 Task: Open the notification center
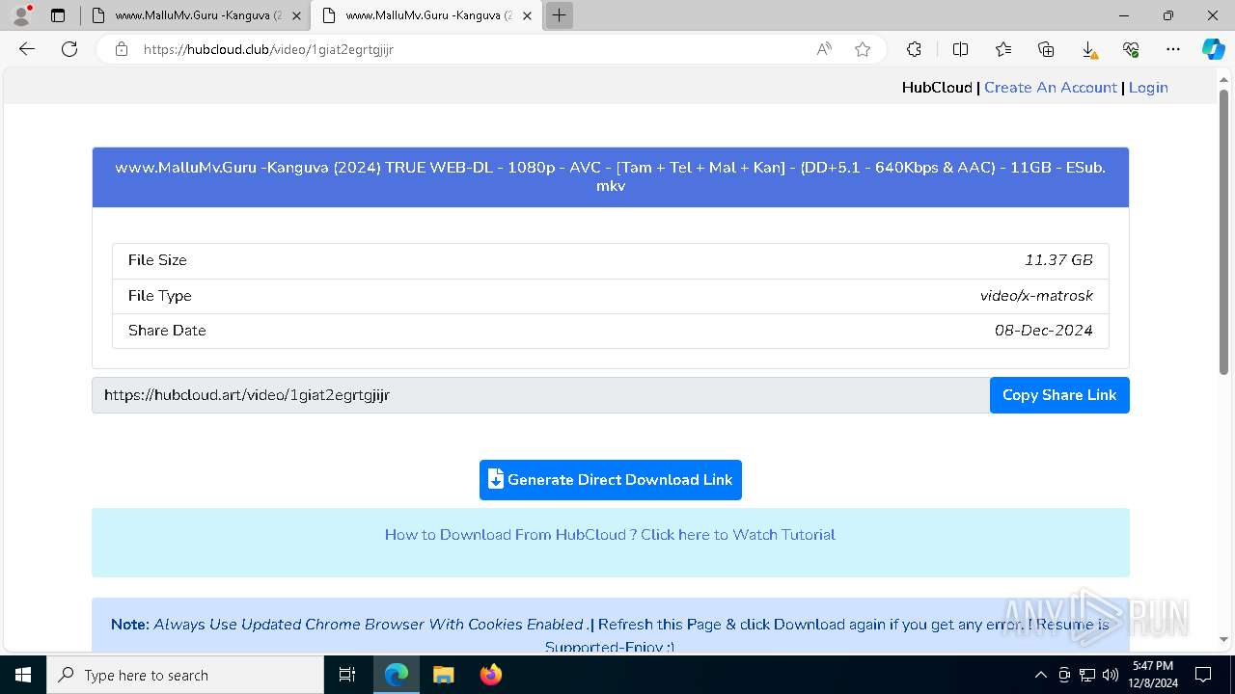point(1203,675)
